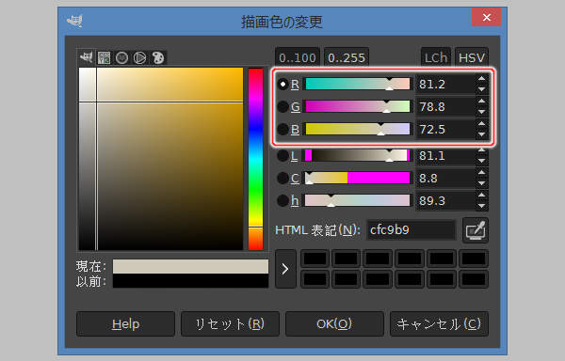
Task: Choose the LCh color model
Action: [436, 57]
